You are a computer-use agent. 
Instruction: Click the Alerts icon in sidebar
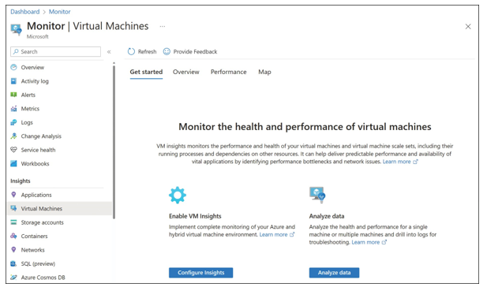click(13, 95)
